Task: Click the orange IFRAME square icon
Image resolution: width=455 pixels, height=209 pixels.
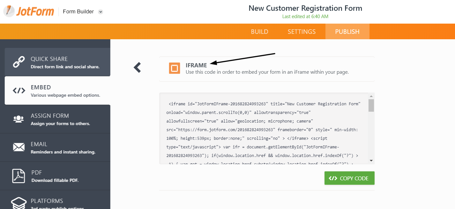Action: point(175,68)
